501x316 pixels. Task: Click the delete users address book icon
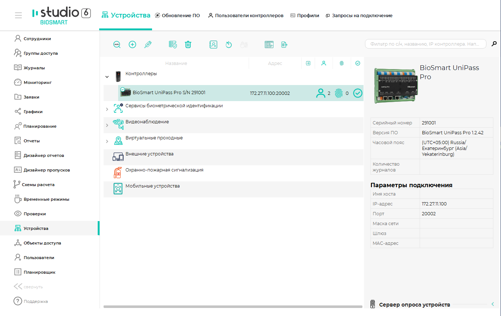[213, 45]
